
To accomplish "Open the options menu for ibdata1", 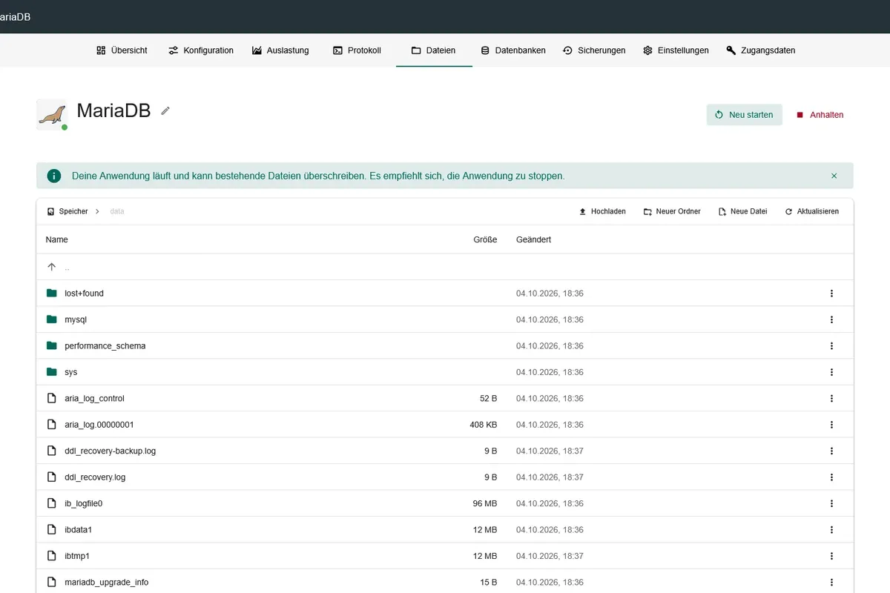I will (831, 530).
